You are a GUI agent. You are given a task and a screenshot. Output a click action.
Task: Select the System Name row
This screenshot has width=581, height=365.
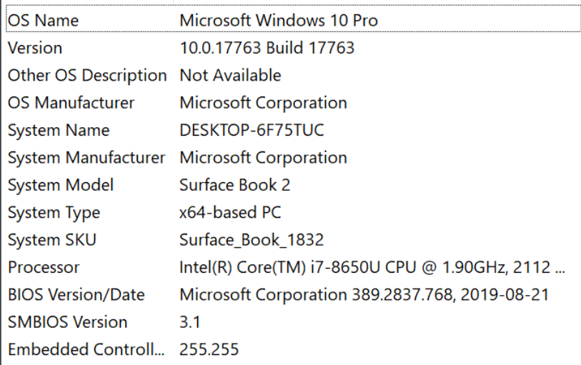(x=293, y=130)
